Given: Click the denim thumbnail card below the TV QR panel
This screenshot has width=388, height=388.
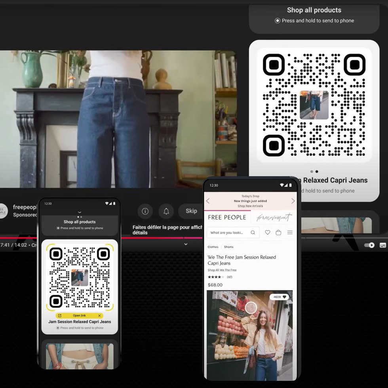Looking at the screenshot, I should pos(336,225).
